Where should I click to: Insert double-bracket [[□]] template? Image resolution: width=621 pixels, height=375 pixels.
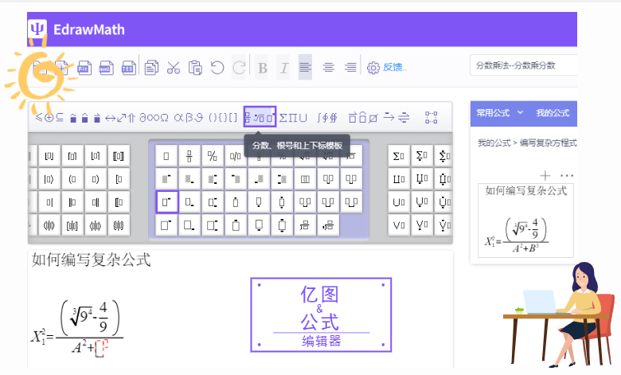tap(119, 156)
